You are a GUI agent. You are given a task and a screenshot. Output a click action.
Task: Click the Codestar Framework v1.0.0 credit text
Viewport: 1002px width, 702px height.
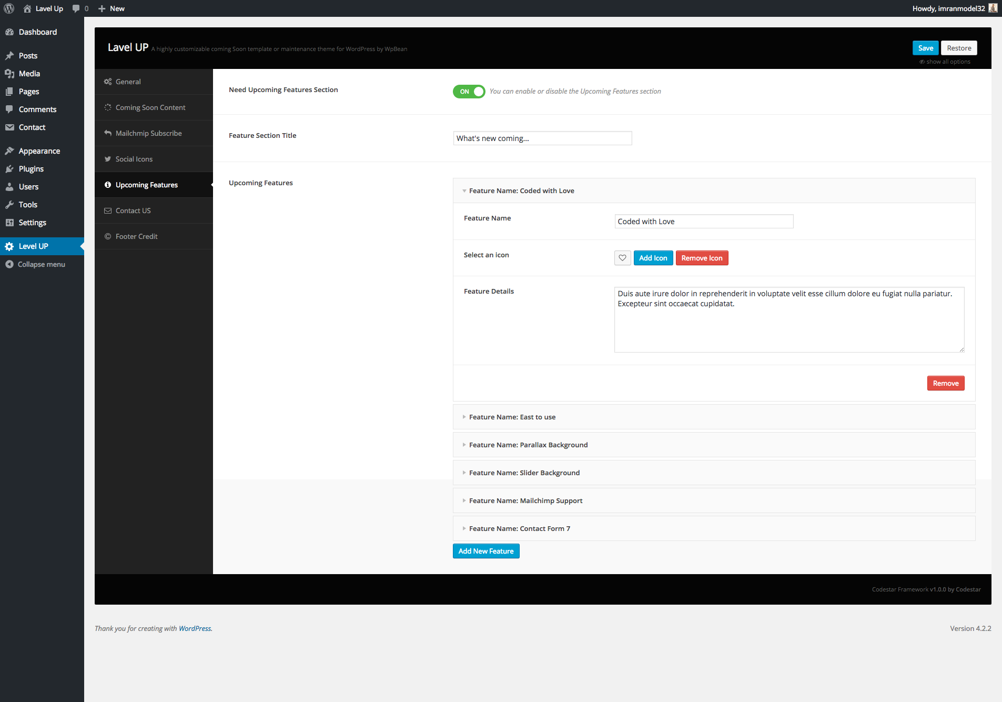pyautogui.click(x=926, y=589)
